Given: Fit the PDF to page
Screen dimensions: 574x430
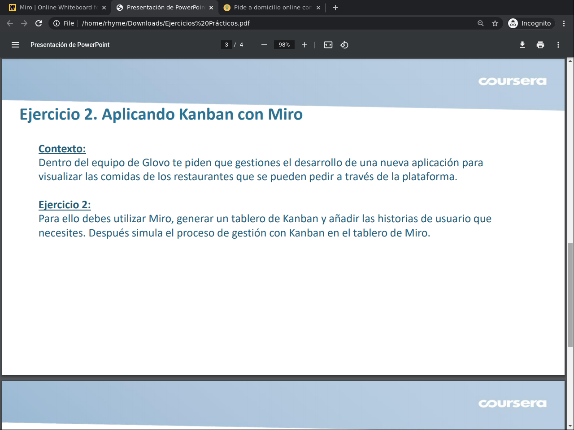Looking at the screenshot, I should pyautogui.click(x=328, y=45).
